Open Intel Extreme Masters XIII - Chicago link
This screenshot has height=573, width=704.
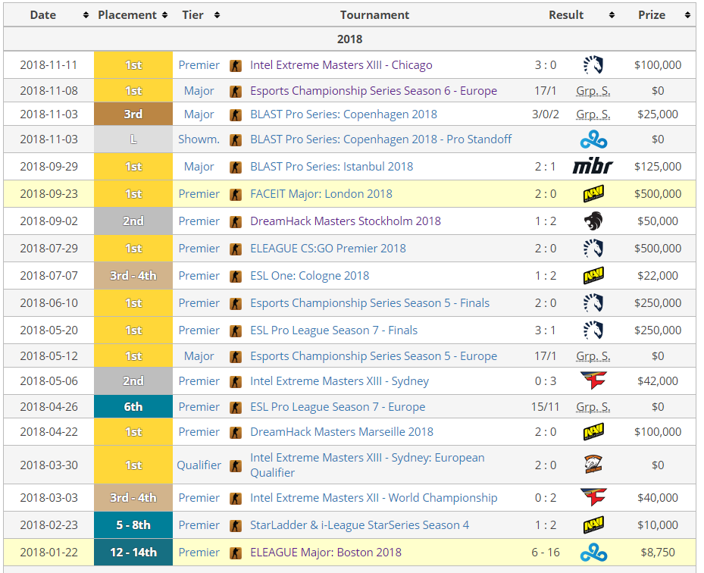341,65
